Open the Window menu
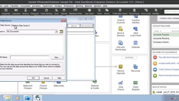Screen dimensions: 179x101 pyautogui.click(x=98, y=6)
